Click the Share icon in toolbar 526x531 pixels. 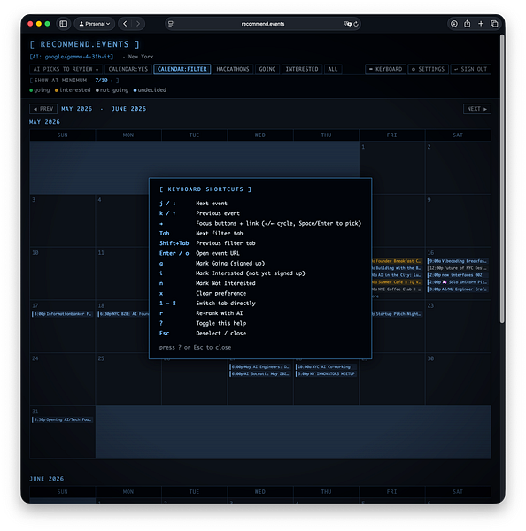pos(467,24)
